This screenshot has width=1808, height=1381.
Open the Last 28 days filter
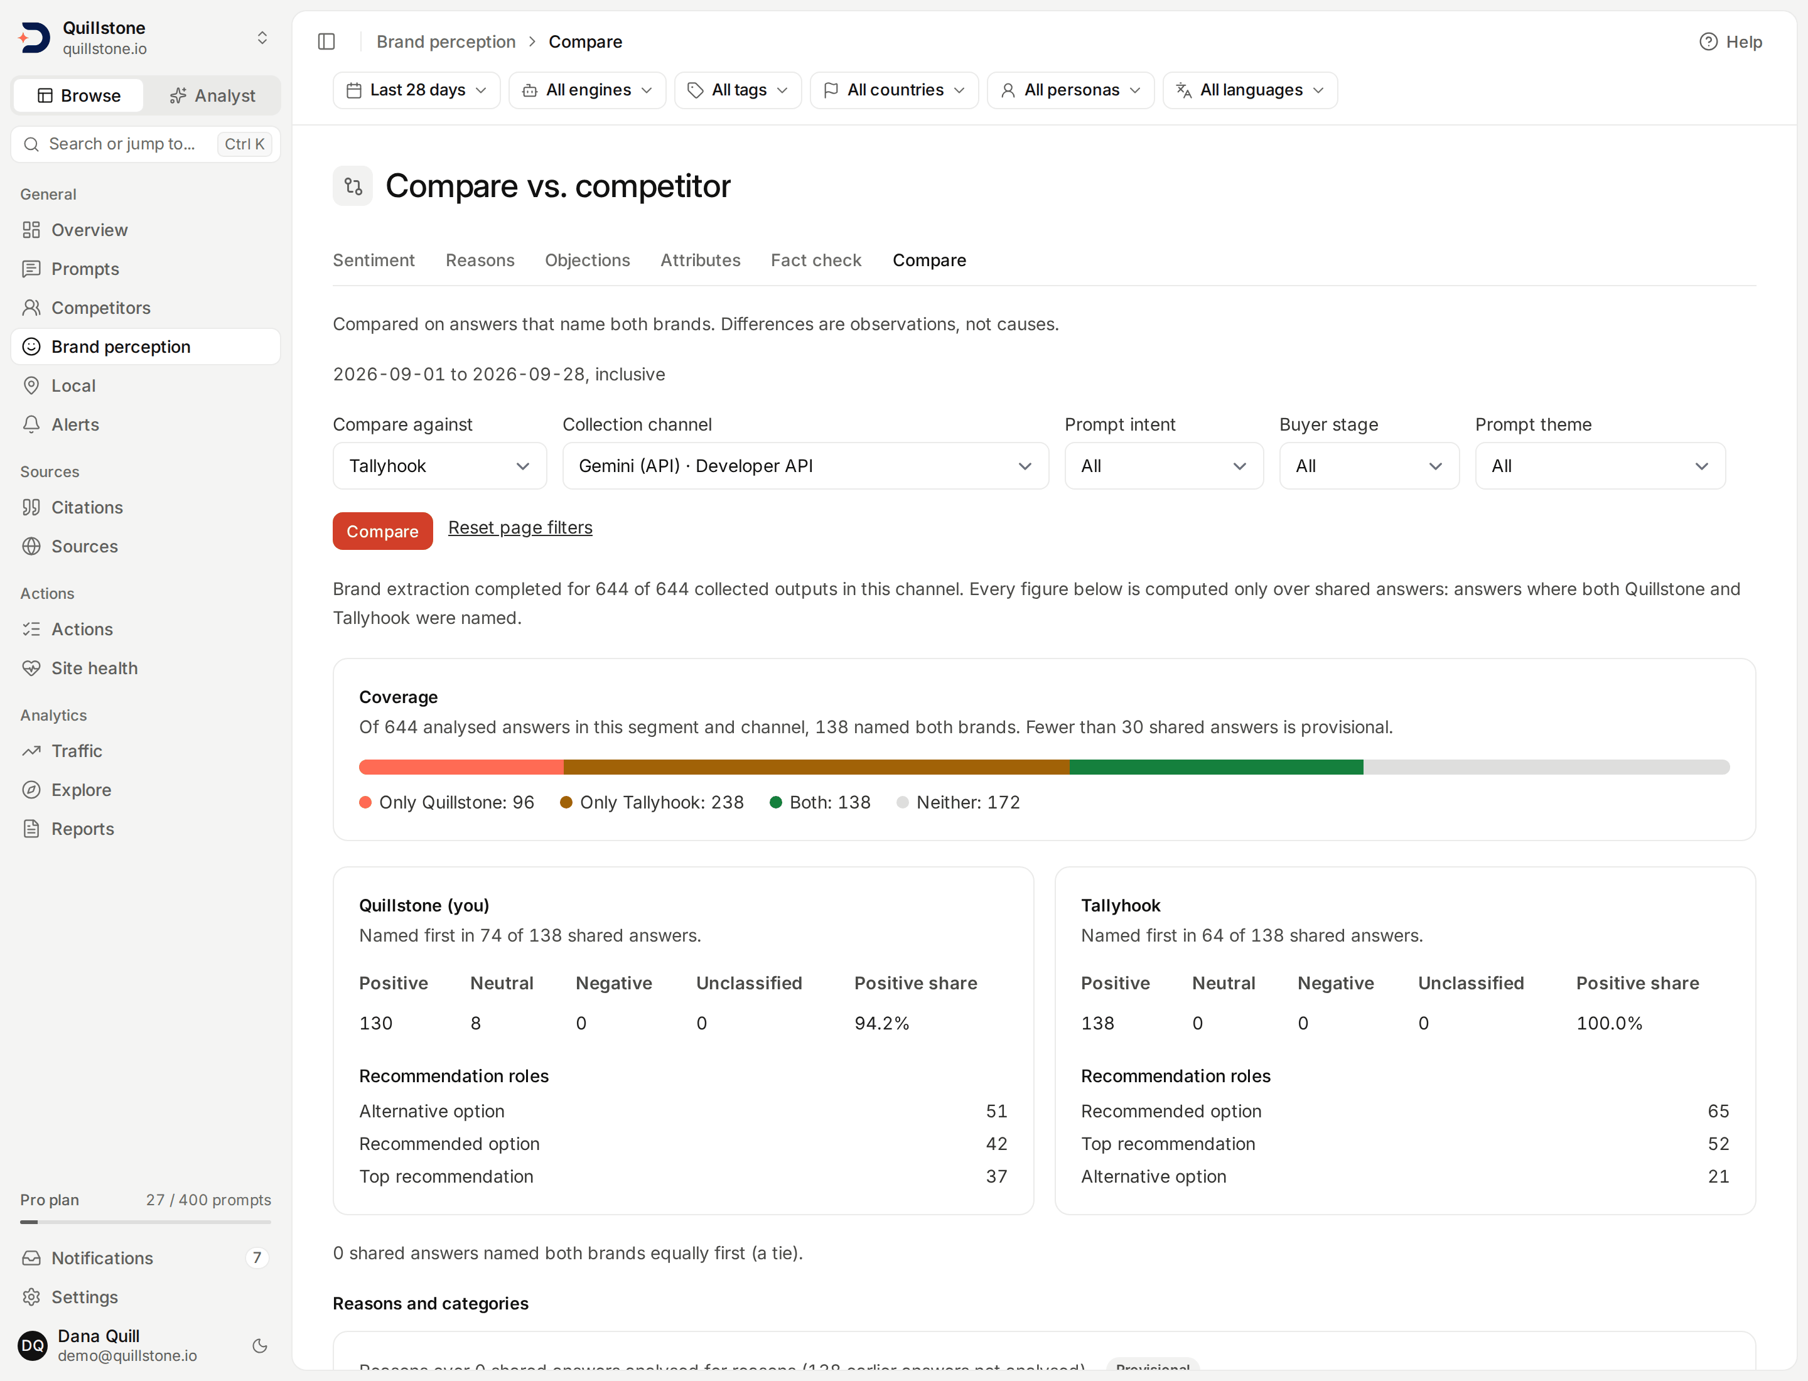point(416,90)
